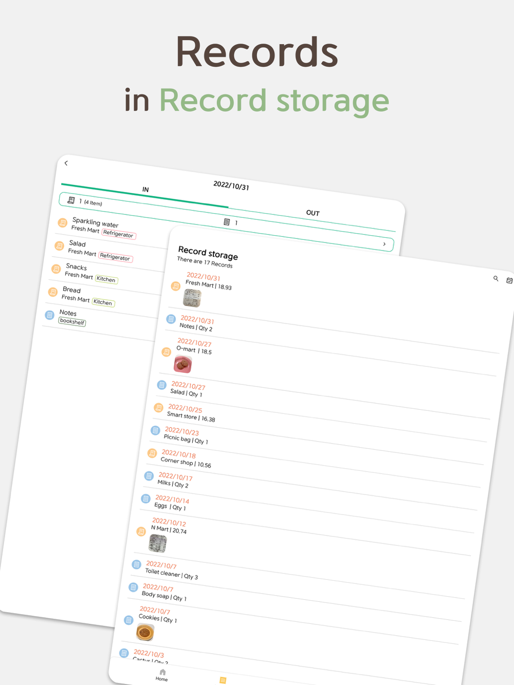
Task: Open the records list tab in bottom navigation
Action: 223,680
